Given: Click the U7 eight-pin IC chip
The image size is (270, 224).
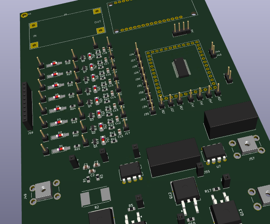Looking at the screenshot, I should (x=214, y=152).
